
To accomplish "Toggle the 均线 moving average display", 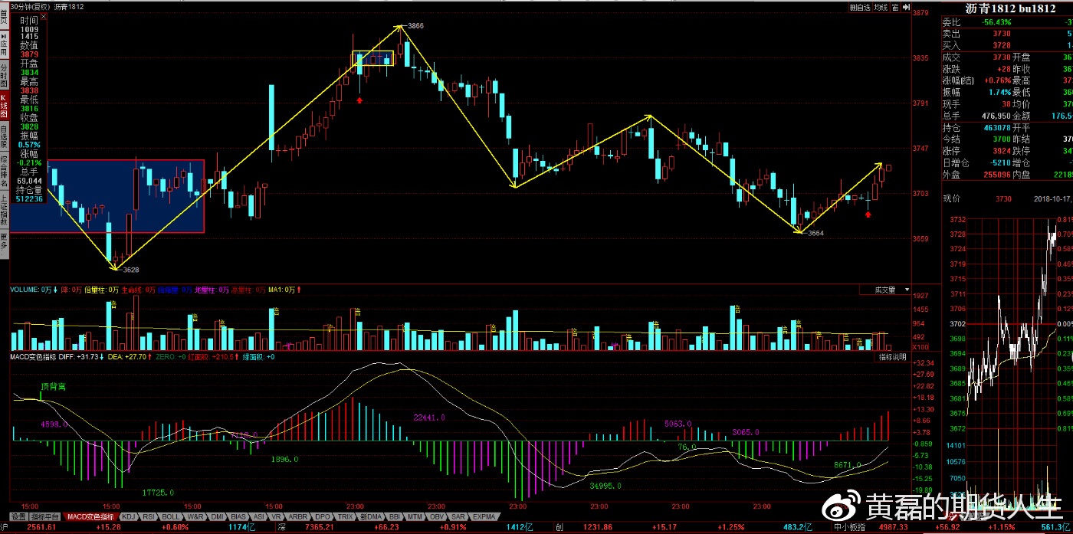I will pyautogui.click(x=881, y=7).
